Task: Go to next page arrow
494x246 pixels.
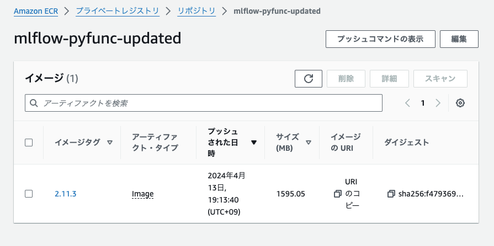Action: point(438,103)
